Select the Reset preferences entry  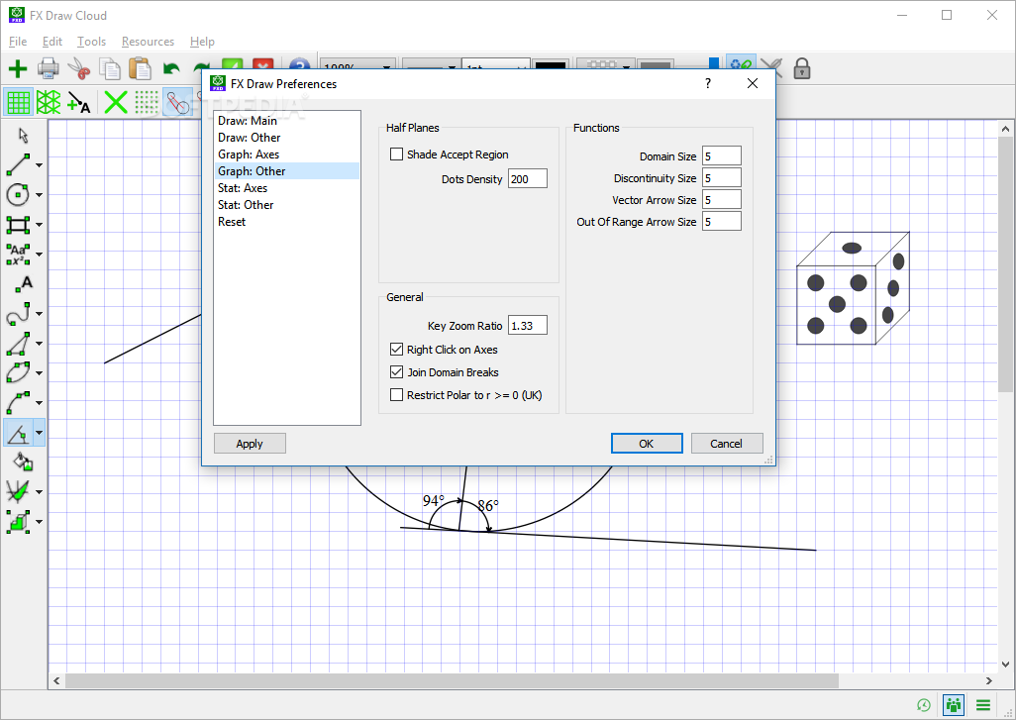[x=287, y=222]
